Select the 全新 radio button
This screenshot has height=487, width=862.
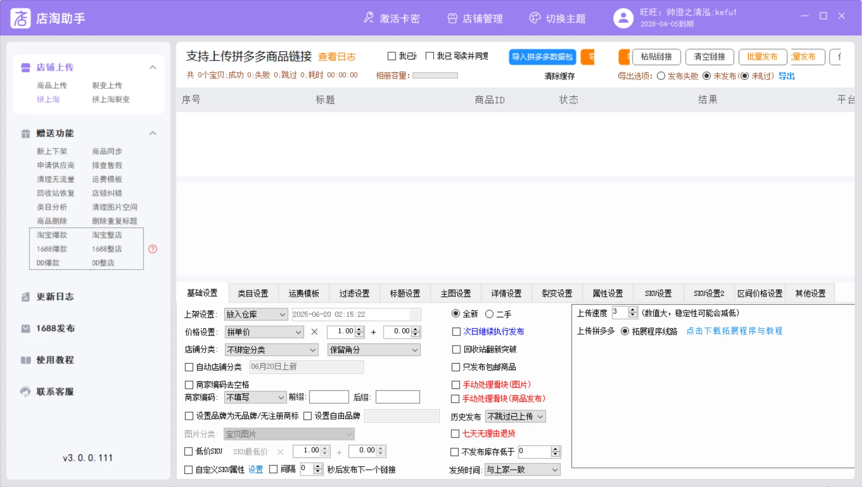coord(456,314)
